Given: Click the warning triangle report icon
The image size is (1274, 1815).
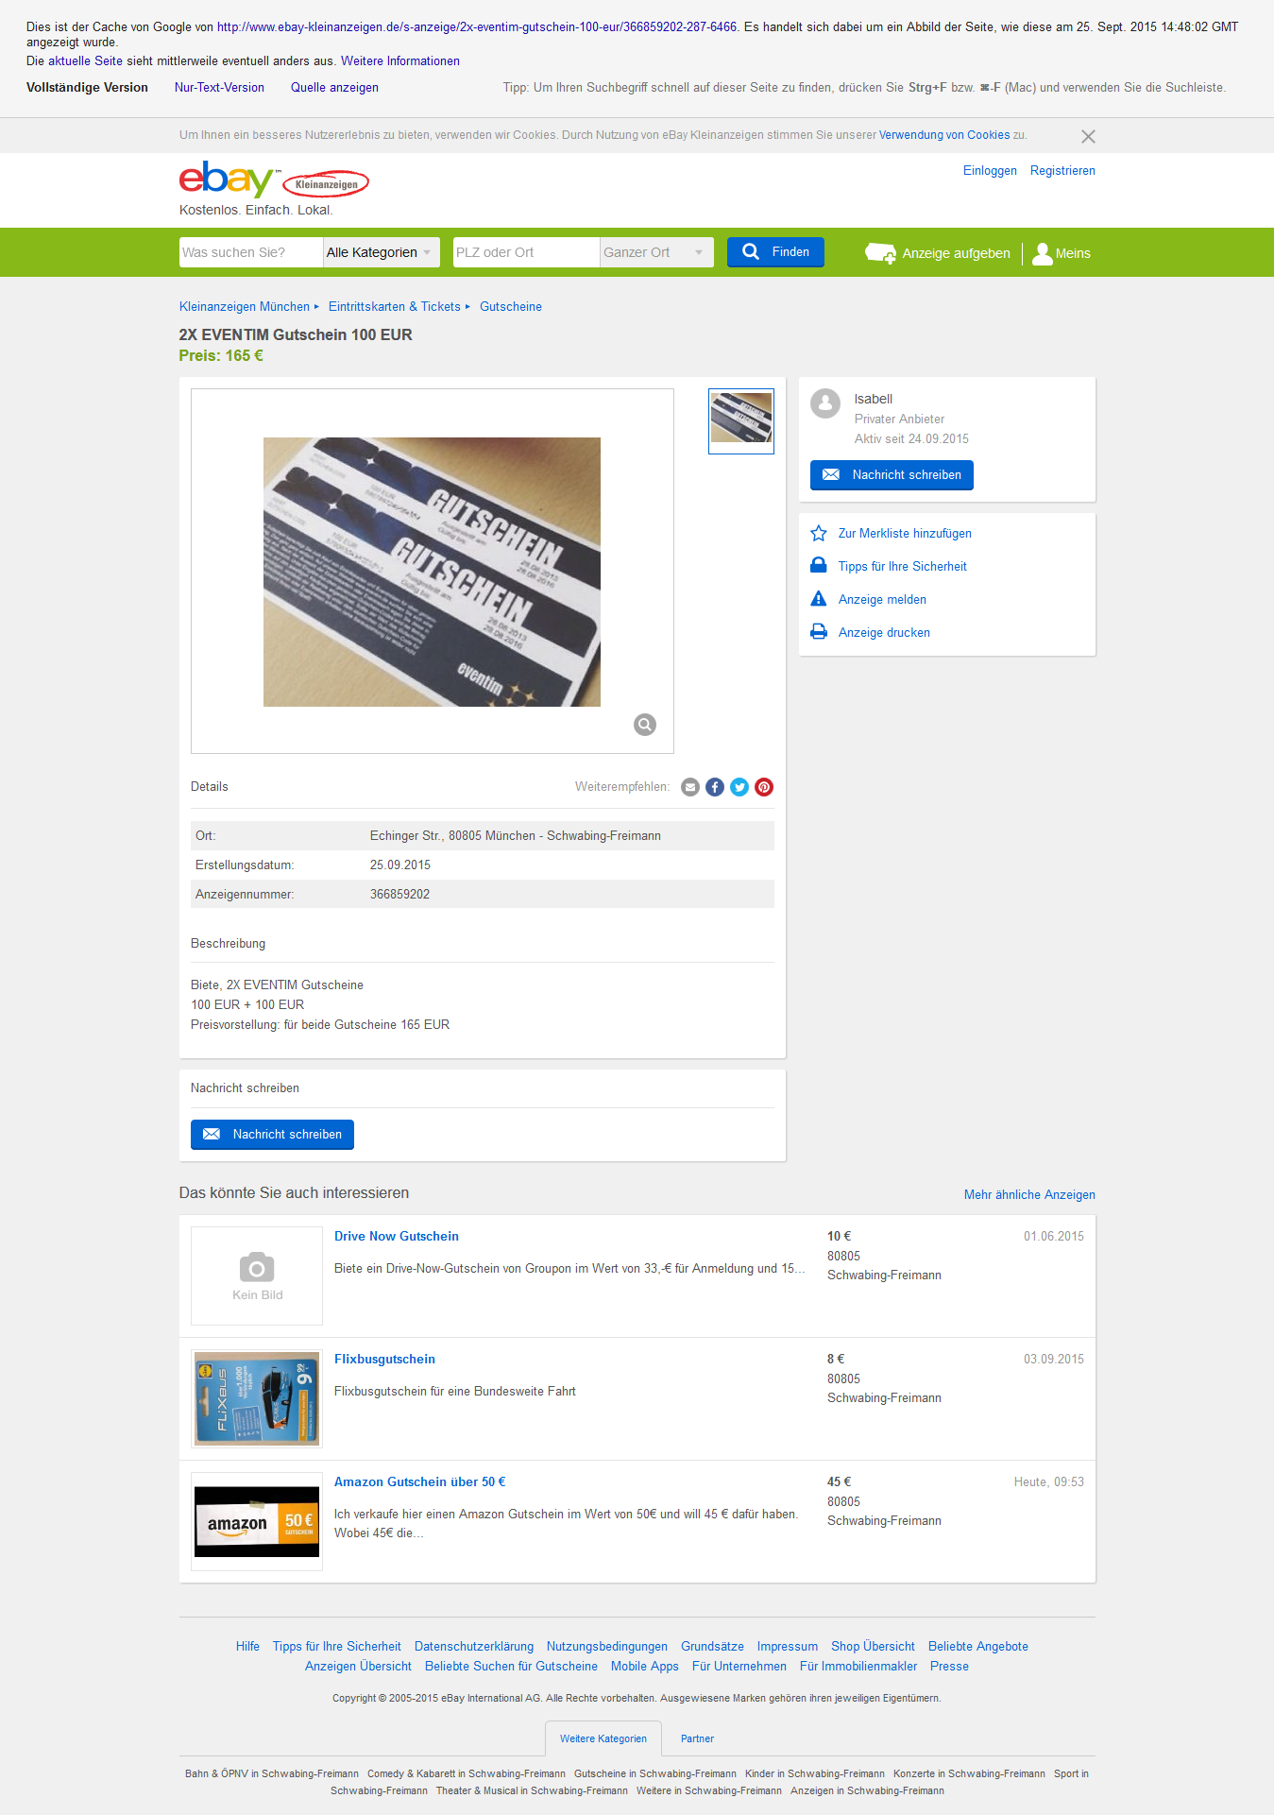Looking at the screenshot, I should [819, 598].
